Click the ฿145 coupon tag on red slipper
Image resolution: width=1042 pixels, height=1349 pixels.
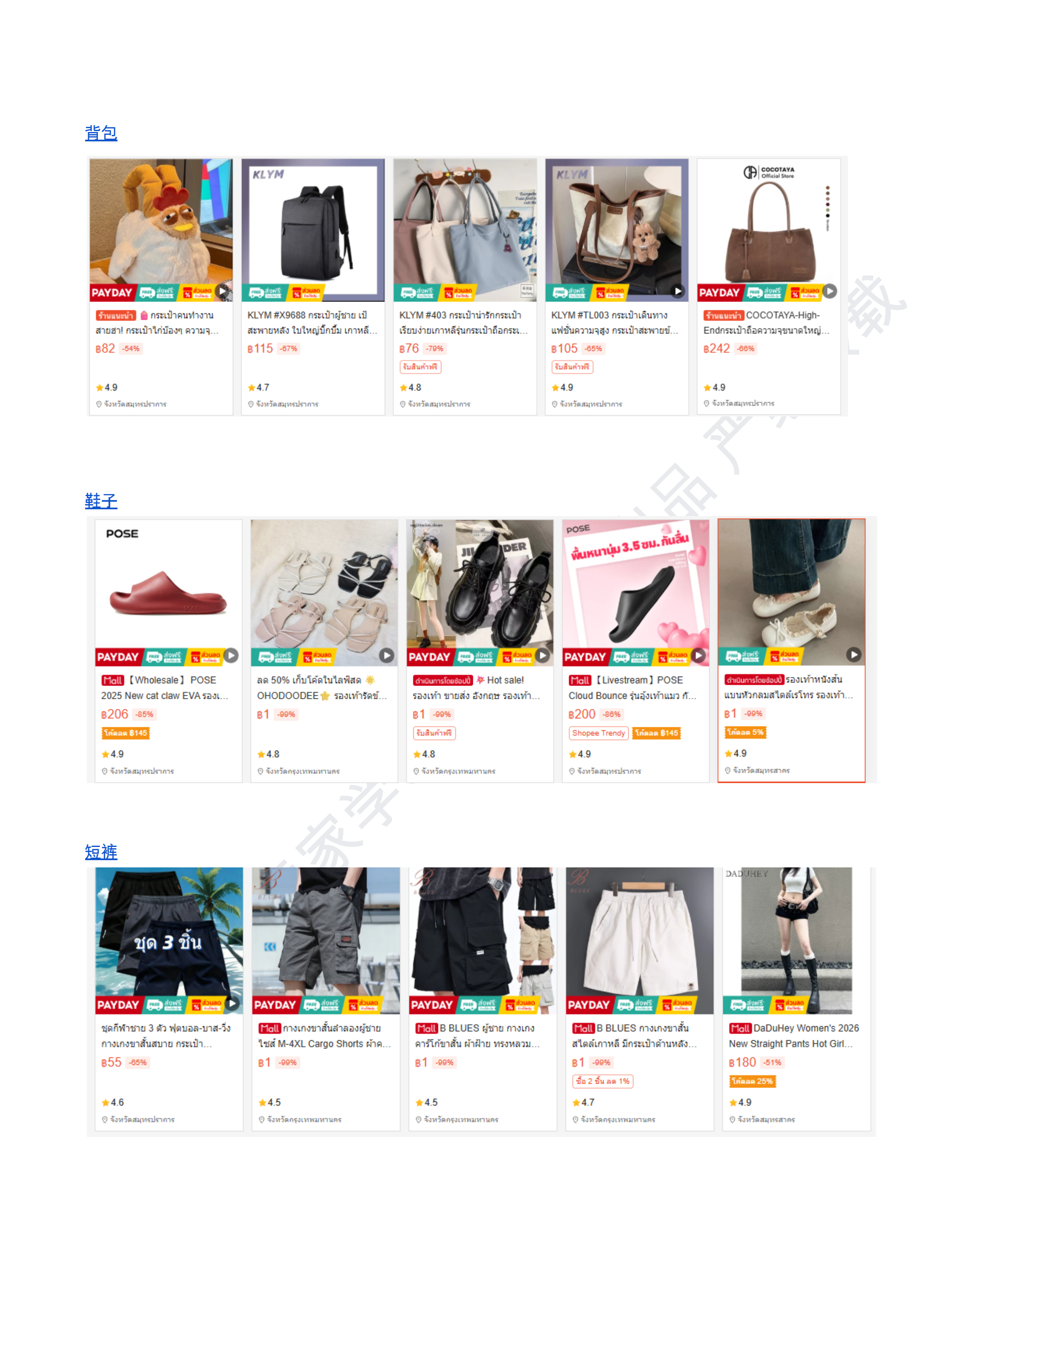[126, 733]
